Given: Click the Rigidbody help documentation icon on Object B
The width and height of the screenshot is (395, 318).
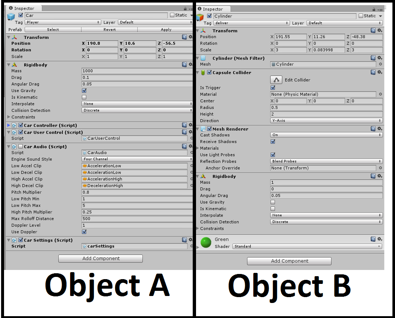Looking at the screenshot, I should point(373,176).
